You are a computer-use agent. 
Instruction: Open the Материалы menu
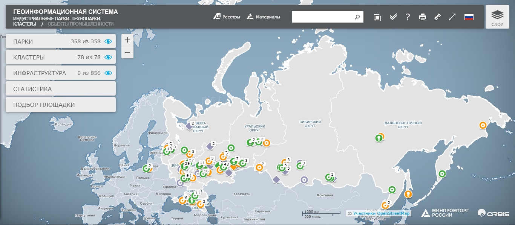click(x=263, y=17)
